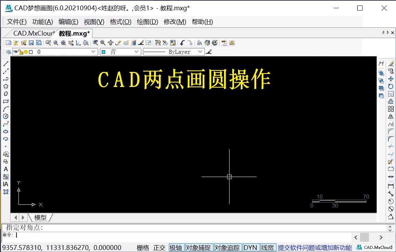Select the Circle drawing tool
Viewport: 396px width, 252px height.
click(x=5, y=117)
